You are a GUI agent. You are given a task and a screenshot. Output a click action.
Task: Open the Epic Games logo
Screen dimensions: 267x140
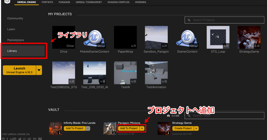[x=7, y=2]
